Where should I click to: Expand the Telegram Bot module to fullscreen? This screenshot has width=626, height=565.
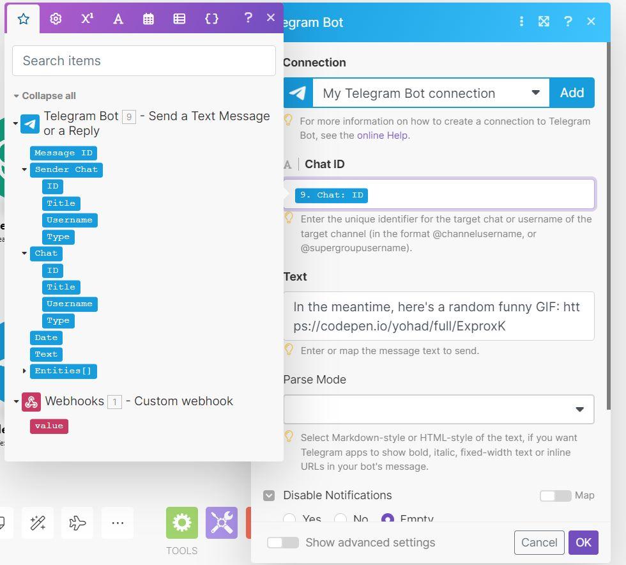[544, 22]
